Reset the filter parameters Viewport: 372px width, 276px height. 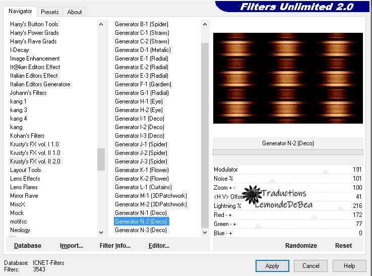(343, 246)
